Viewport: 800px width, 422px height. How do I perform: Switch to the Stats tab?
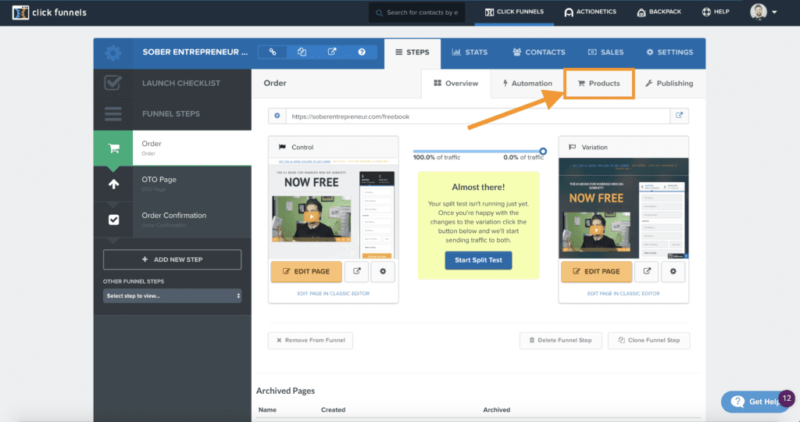click(470, 52)
